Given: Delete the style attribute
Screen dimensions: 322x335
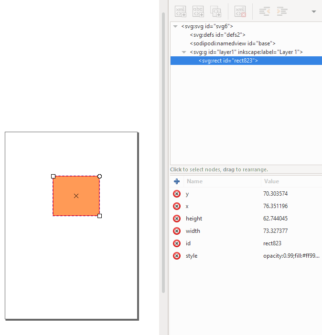Looking at the screenshot, I should tap(177, 256).
